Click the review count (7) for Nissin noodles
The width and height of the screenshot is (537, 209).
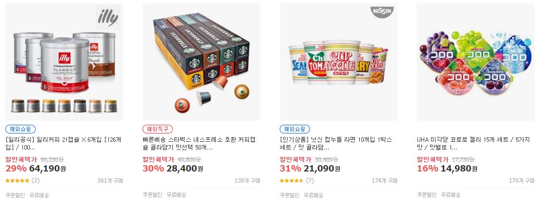coord(310,181)
